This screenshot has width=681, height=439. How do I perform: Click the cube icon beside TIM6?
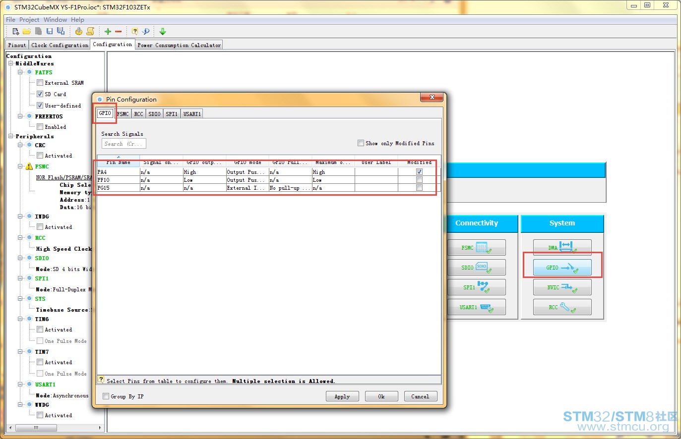coord(29,319)
